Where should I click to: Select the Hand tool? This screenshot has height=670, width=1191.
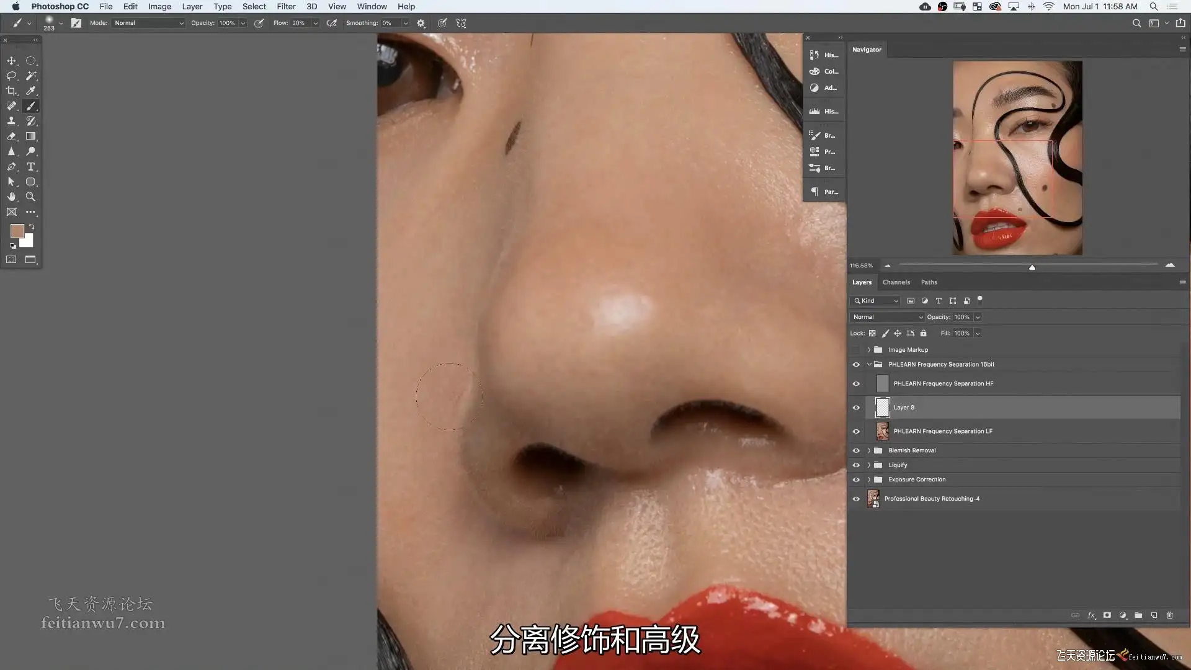(11, 197)
